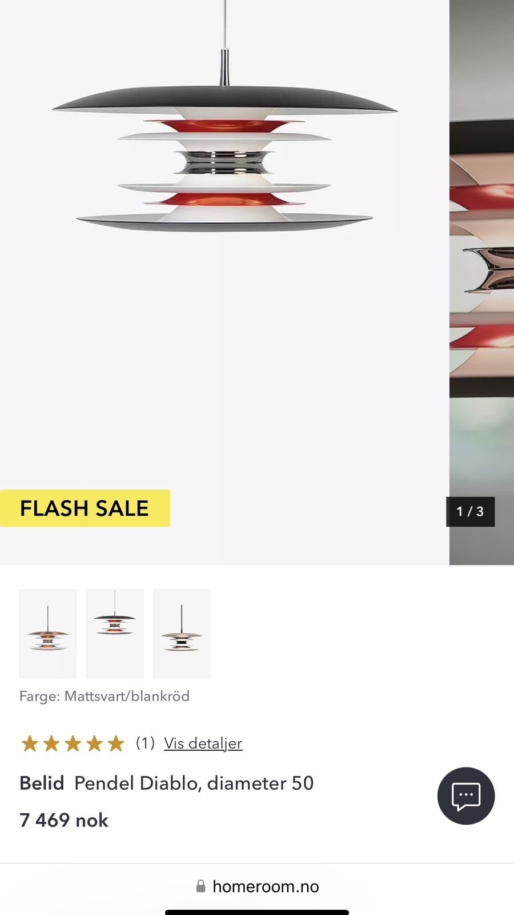
Task: Click the middle gold rating star
Action: (73, 743)
